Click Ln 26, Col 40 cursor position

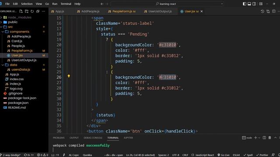(140, 155)
